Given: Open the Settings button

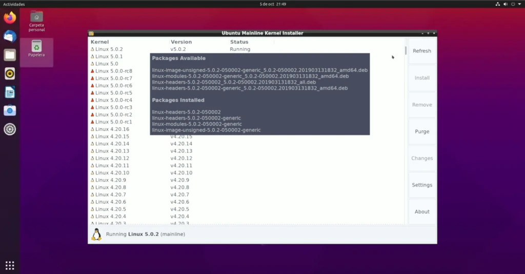Looking at the screenshot, I should click(x=422, y=185).
